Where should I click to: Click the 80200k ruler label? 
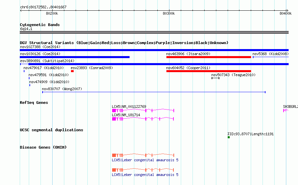click(52, 13)
